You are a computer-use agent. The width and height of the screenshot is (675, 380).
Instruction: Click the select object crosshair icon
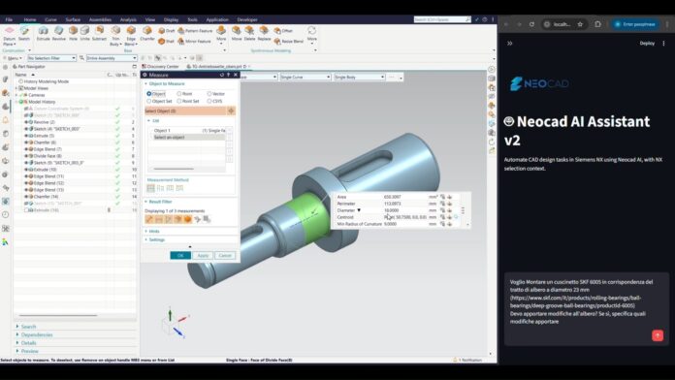pos(231,111)
